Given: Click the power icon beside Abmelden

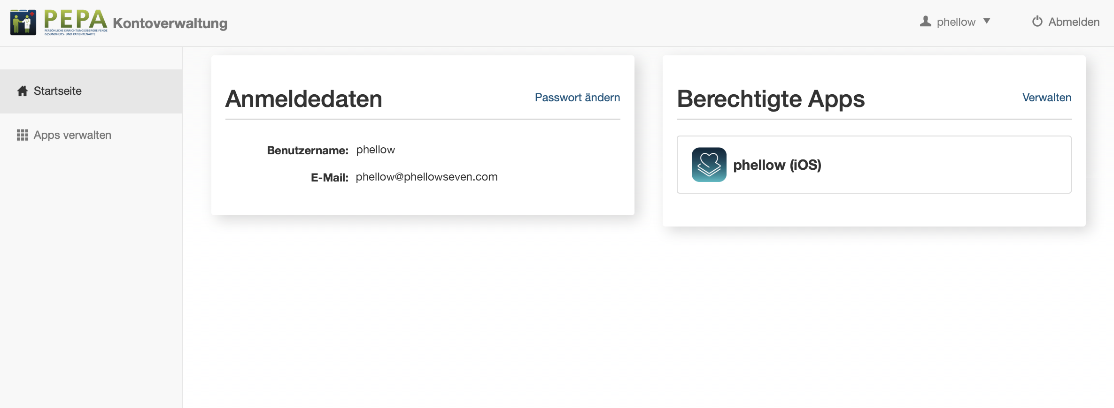Looking at the screenshot, I should [1037, 22].
